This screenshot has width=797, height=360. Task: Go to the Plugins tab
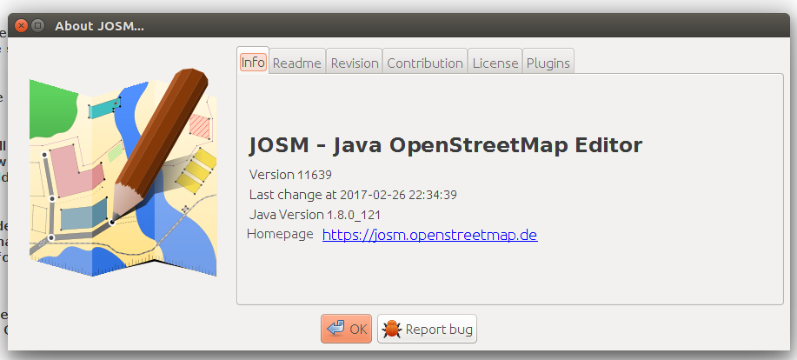coord(548,63)
